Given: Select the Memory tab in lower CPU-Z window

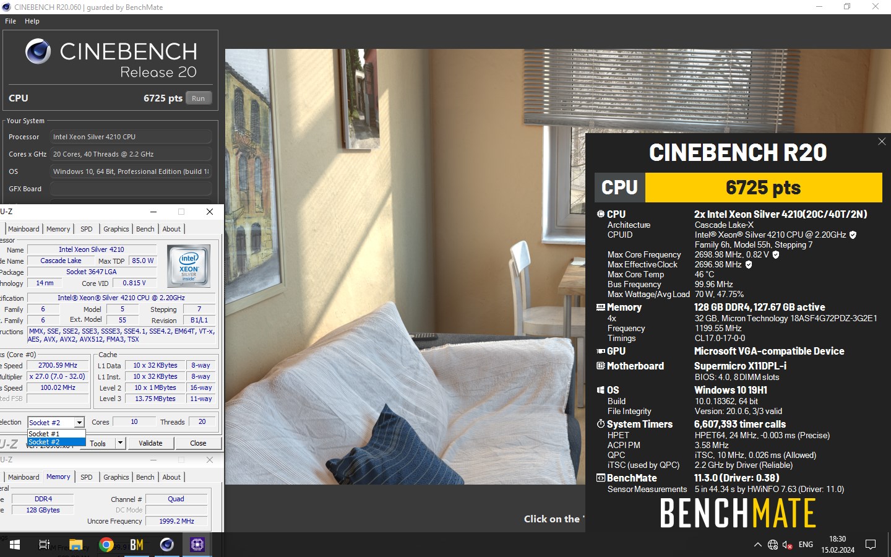Looking at the screenshot, I should point(58,477).
